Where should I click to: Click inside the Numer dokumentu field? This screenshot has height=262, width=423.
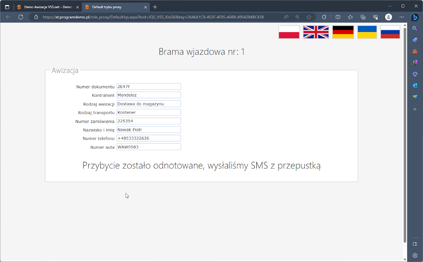(x=148, y=86)
